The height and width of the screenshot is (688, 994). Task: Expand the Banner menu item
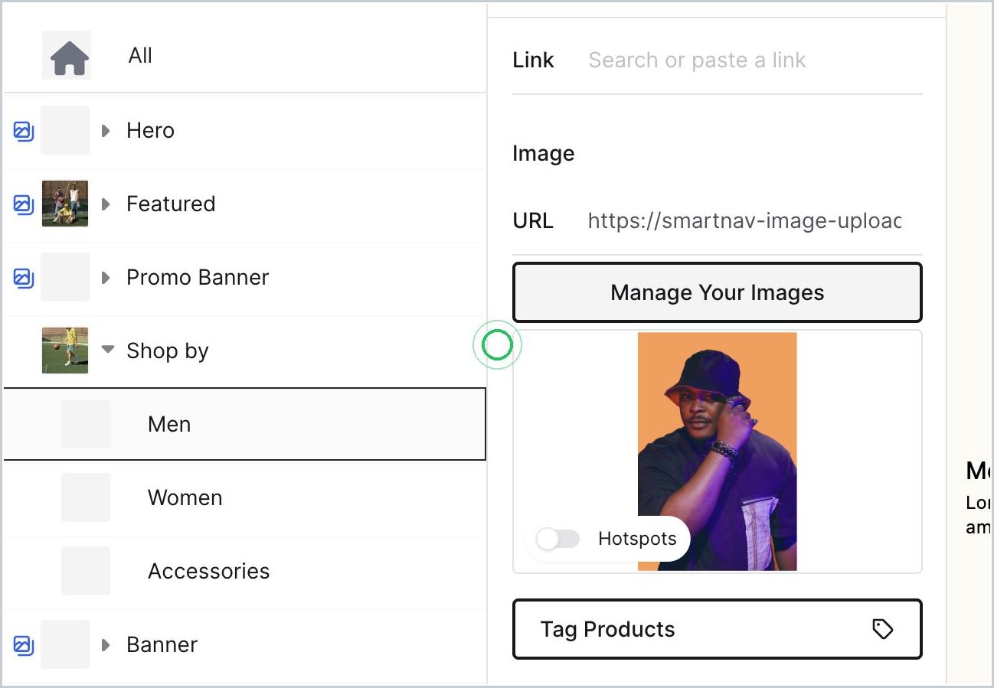pos(106,645)
